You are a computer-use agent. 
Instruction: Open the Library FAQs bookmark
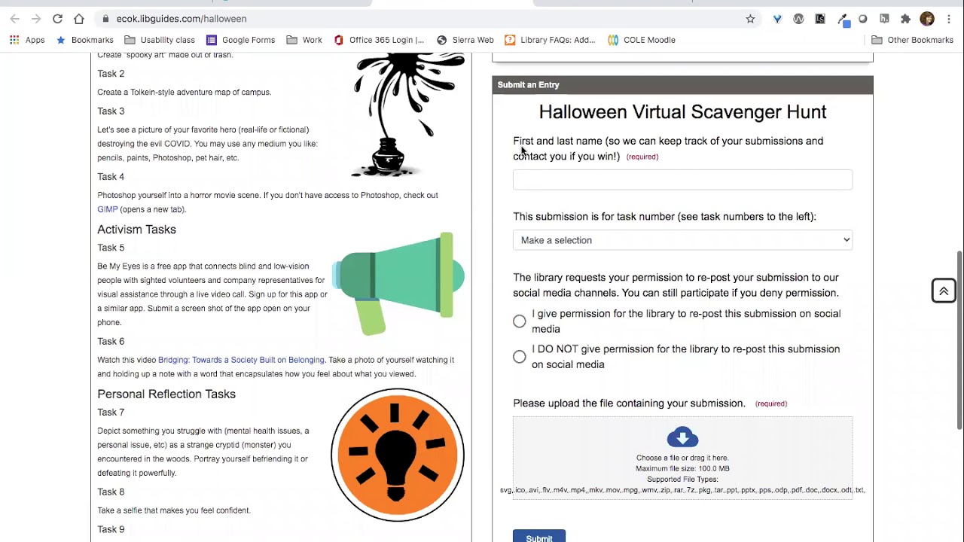pyautogui.click(x=550, y=40)
